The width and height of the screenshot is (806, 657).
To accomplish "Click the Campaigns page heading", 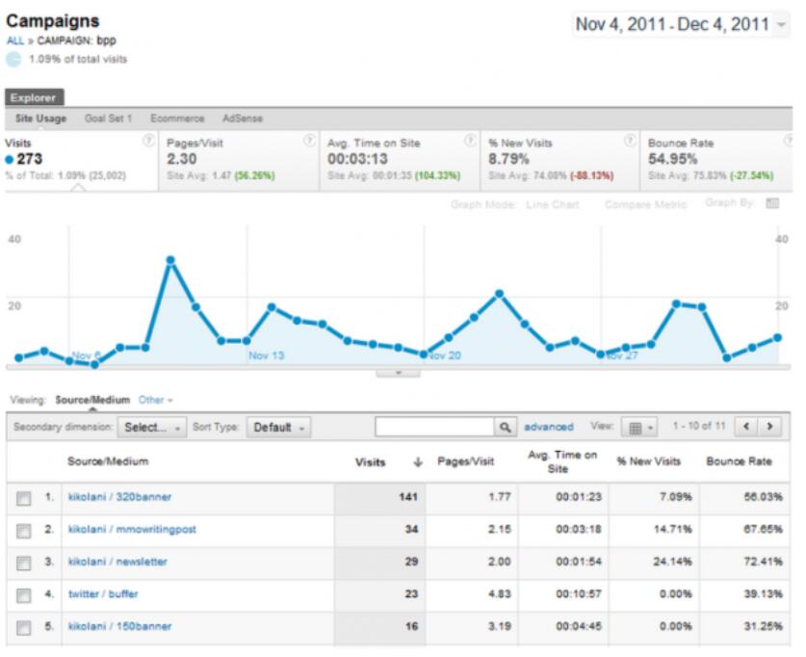I will click(52, 21).
